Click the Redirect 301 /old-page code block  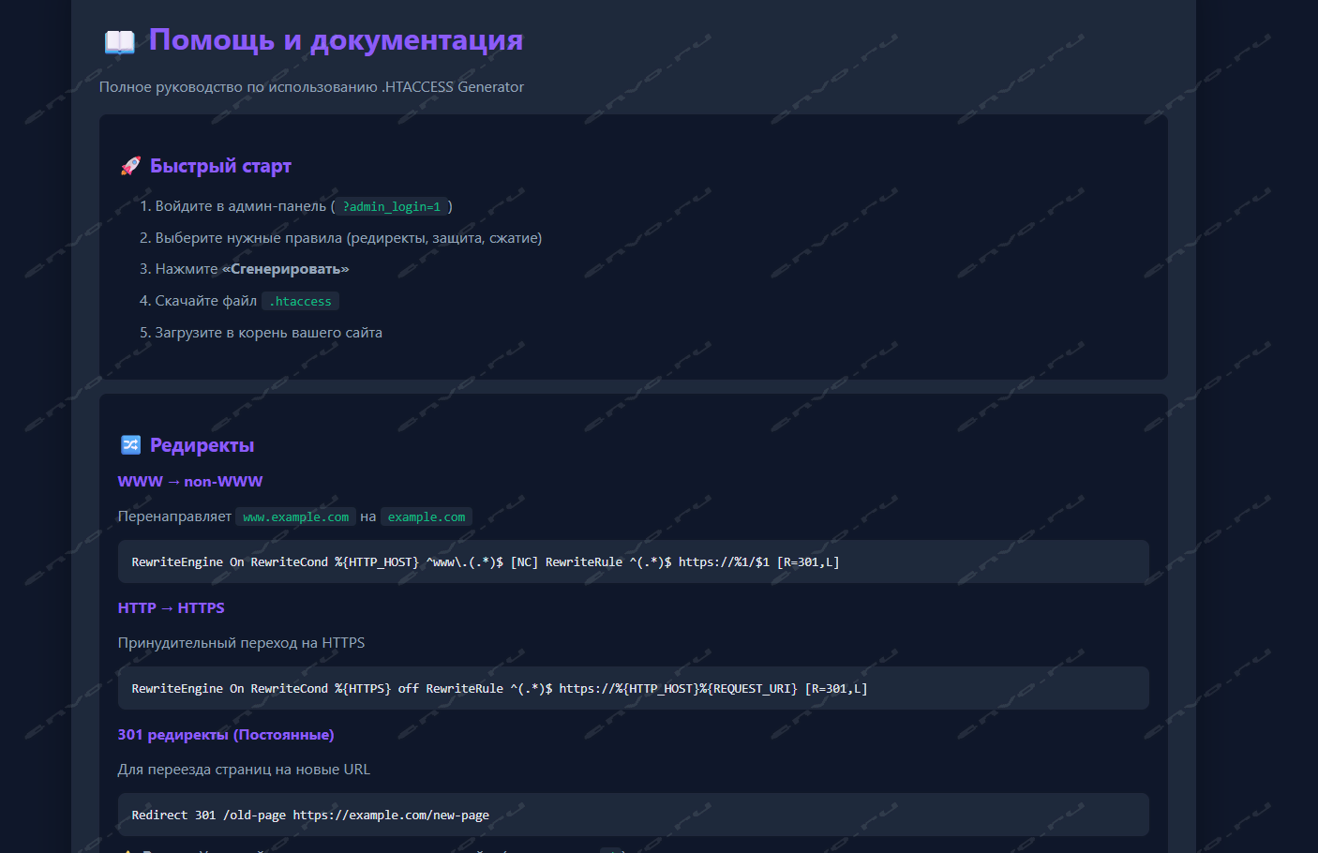pyautogui.click(x=633, y=816)
